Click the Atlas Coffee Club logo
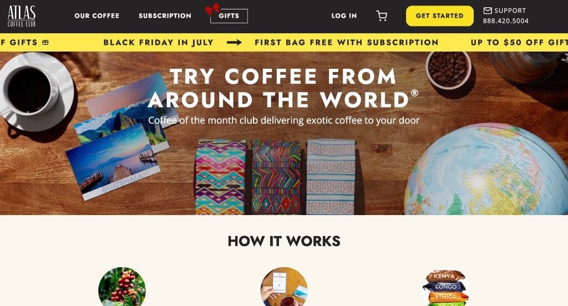568x306 pixels. pyautogui.click(x=22, y=16)
